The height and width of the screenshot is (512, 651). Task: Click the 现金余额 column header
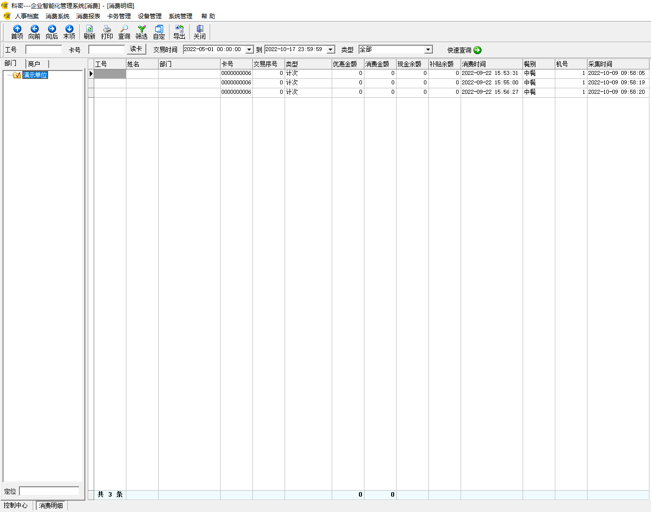(413, 64)
